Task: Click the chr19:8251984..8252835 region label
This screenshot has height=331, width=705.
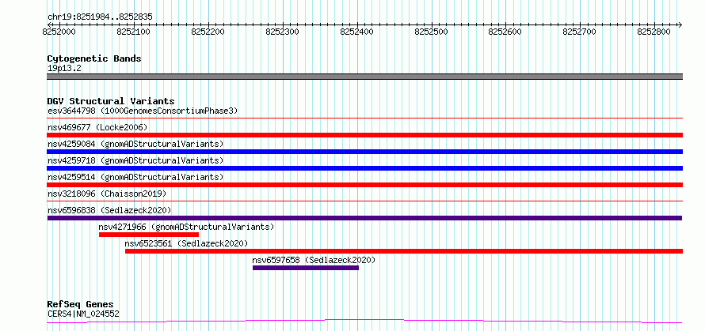Action: point(100,17)
